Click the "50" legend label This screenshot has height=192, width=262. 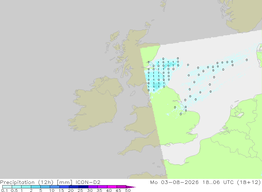click(x=128, y=190)
